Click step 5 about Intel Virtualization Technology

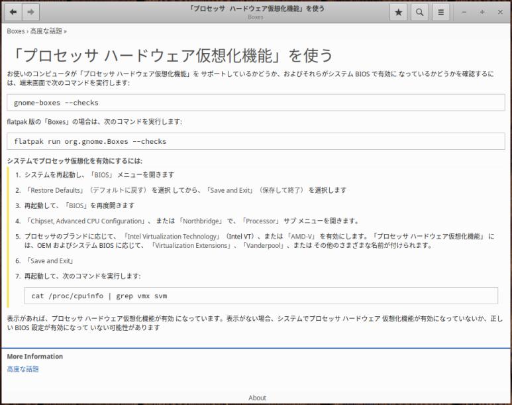(x=260, y=241)
